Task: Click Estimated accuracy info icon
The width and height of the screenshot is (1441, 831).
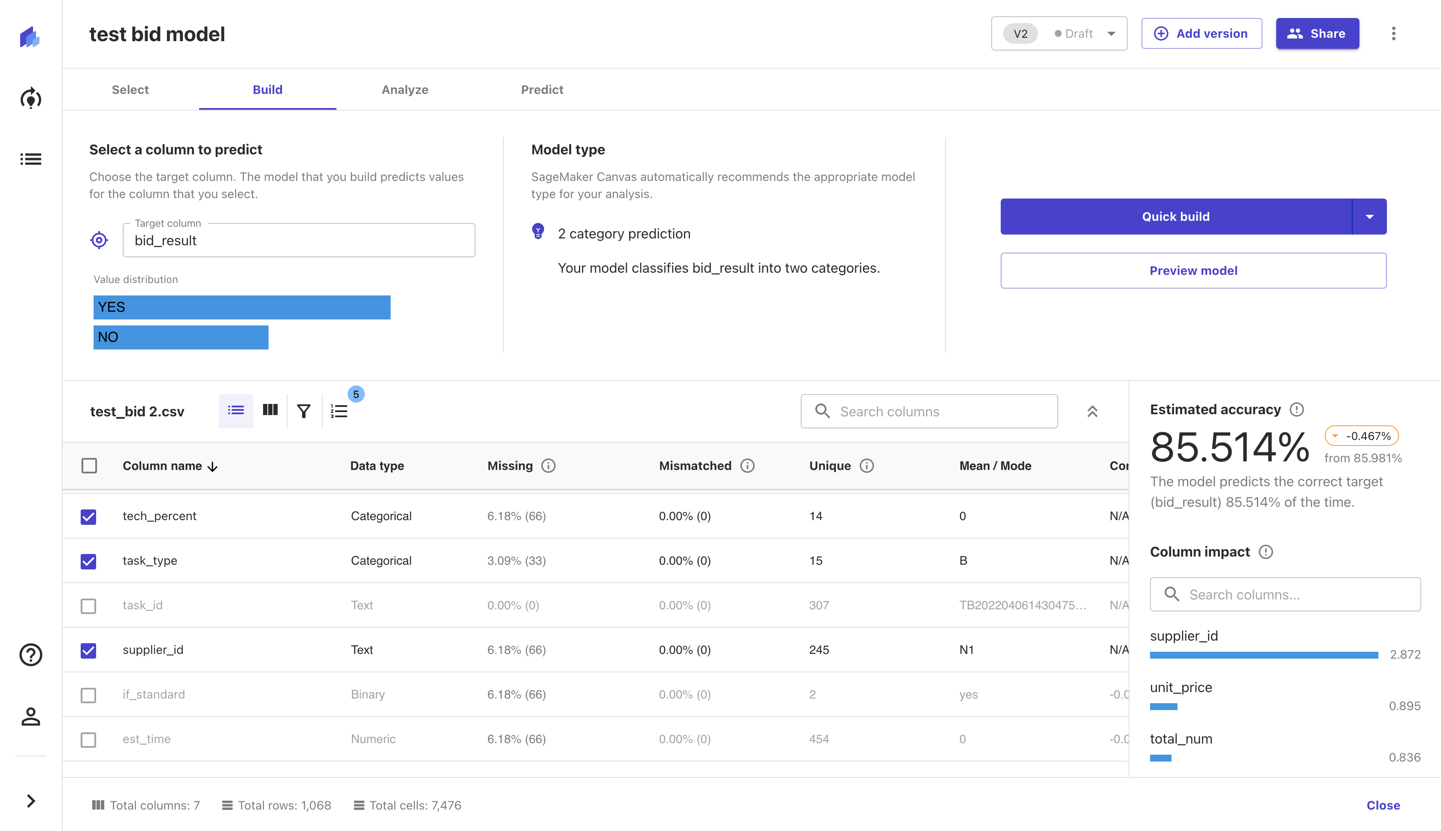Action: (x=1297, y=409)
